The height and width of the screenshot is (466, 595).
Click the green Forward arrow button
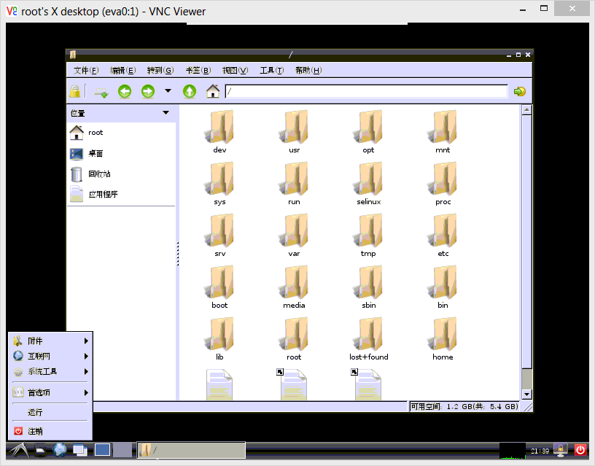[148, 91]
